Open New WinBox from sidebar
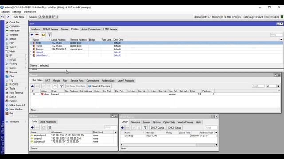The image size is (284, 159). 16,110
